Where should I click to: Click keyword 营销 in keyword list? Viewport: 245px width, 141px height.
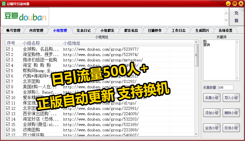(206, 45)
